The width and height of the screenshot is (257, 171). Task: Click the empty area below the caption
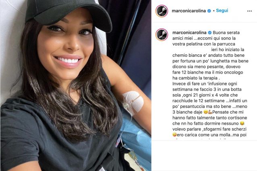click(x=204, y=155)
